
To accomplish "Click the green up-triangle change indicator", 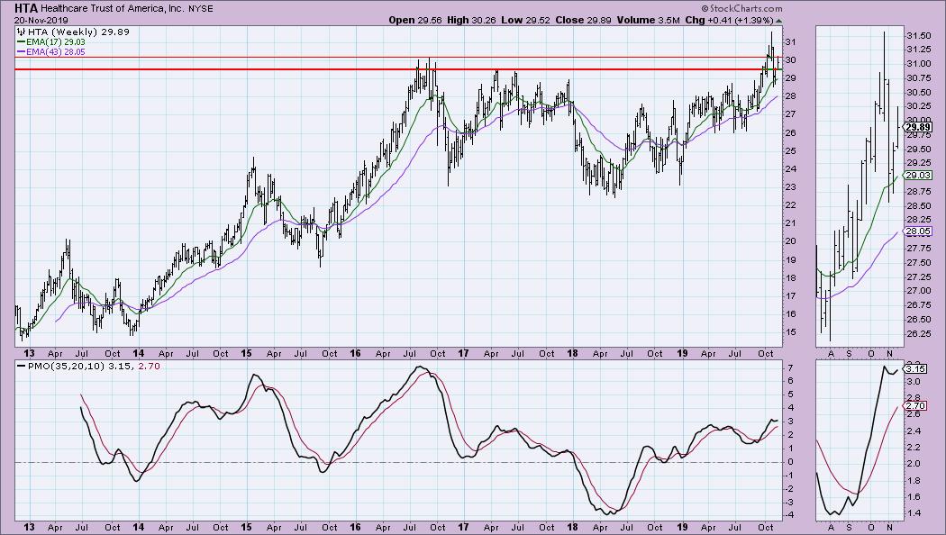I will pos(779,21).
